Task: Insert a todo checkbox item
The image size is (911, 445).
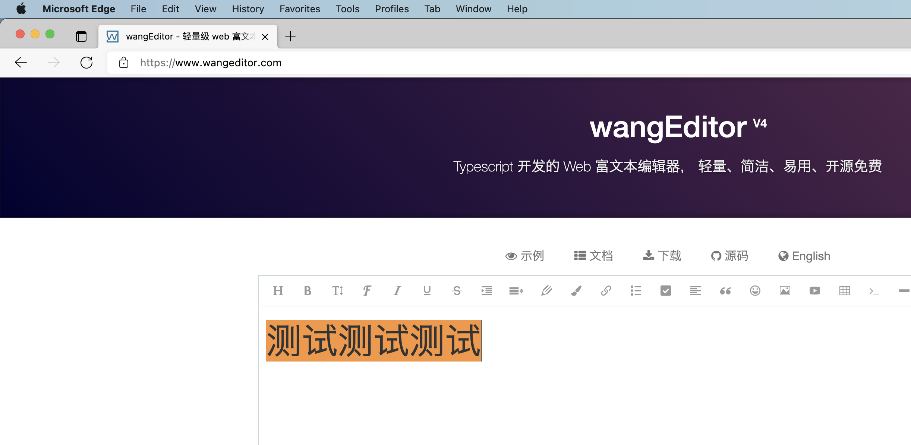Action: [666, 291]
